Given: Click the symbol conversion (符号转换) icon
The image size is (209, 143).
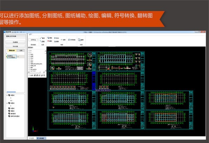Looking at the screenshot, I should click(70, 39).
